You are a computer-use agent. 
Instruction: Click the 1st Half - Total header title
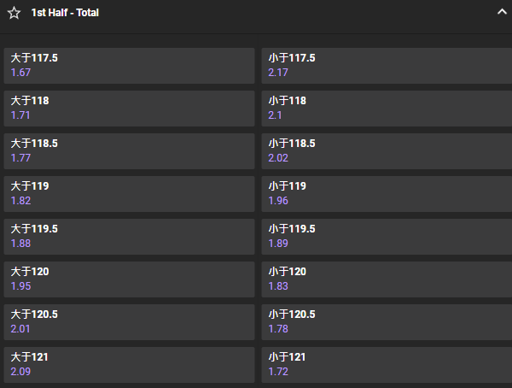point(65,13)
